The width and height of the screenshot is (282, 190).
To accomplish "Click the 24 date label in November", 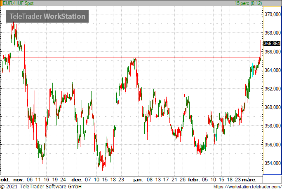I will 63,180.
